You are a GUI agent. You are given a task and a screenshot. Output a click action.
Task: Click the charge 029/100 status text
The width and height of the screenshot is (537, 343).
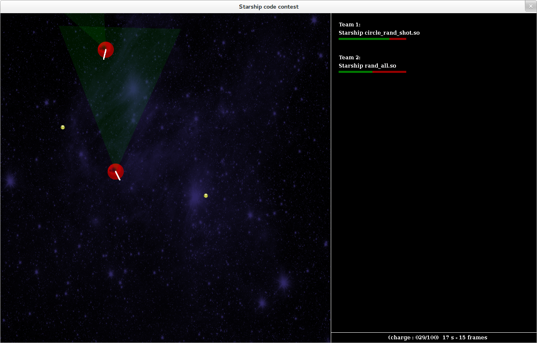click(414, 338)
